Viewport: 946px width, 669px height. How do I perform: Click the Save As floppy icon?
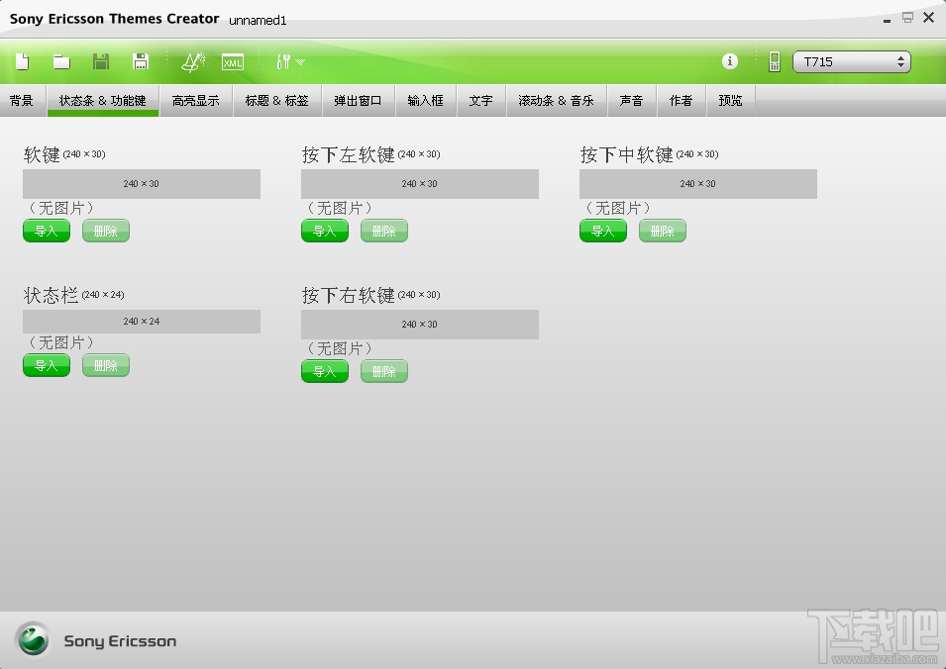point(141,61)
